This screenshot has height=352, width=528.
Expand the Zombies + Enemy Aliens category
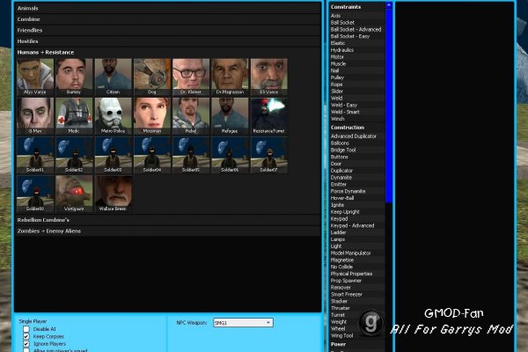point(167,231)
